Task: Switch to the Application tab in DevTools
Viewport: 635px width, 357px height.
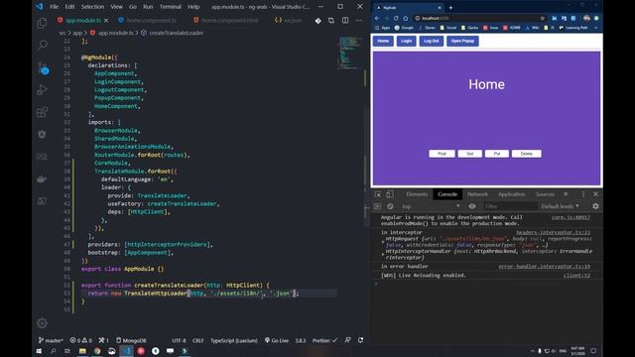Action: pyautogui.click(x=512, y=194)
